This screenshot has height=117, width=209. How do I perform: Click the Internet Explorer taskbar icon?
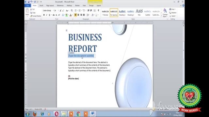click(42, 114)
